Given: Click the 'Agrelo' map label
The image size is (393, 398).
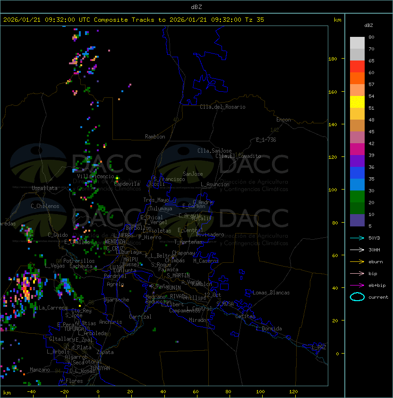Looking at the screenshot, I should [115, 284].
